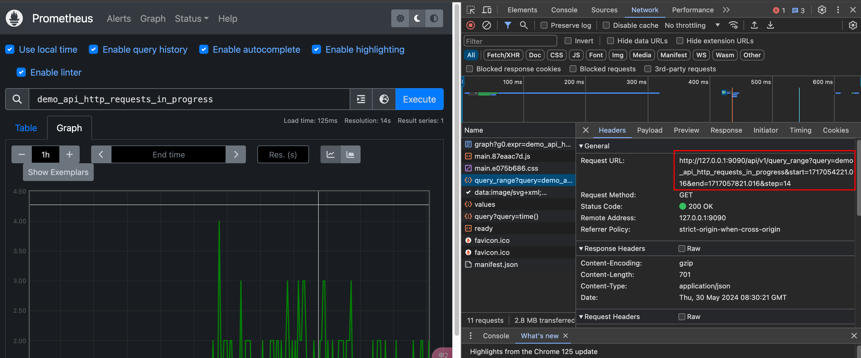The image size is (861, 358).
Task: Toggle the device toolbar icon in DevTools
Action: [x=487, y=10]
